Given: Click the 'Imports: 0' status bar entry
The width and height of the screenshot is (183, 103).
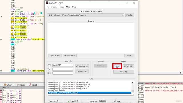Looking at the screenshot, I should (x=54, y=101).
